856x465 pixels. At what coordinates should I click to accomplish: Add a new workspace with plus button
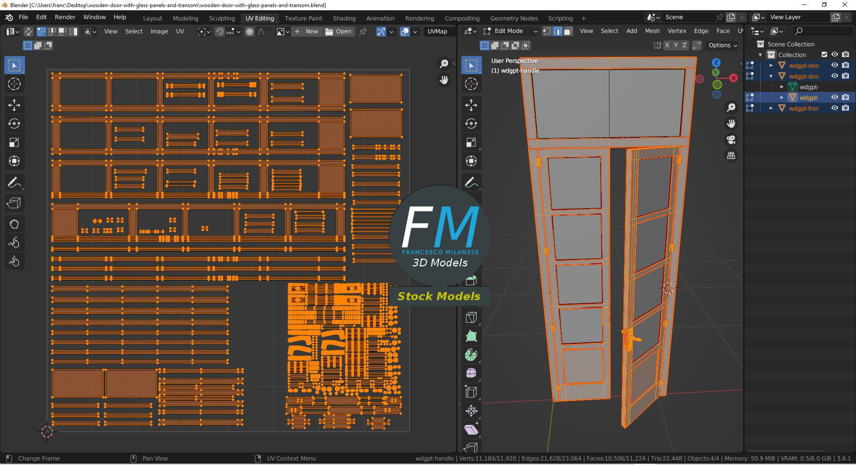coord(584,18)
